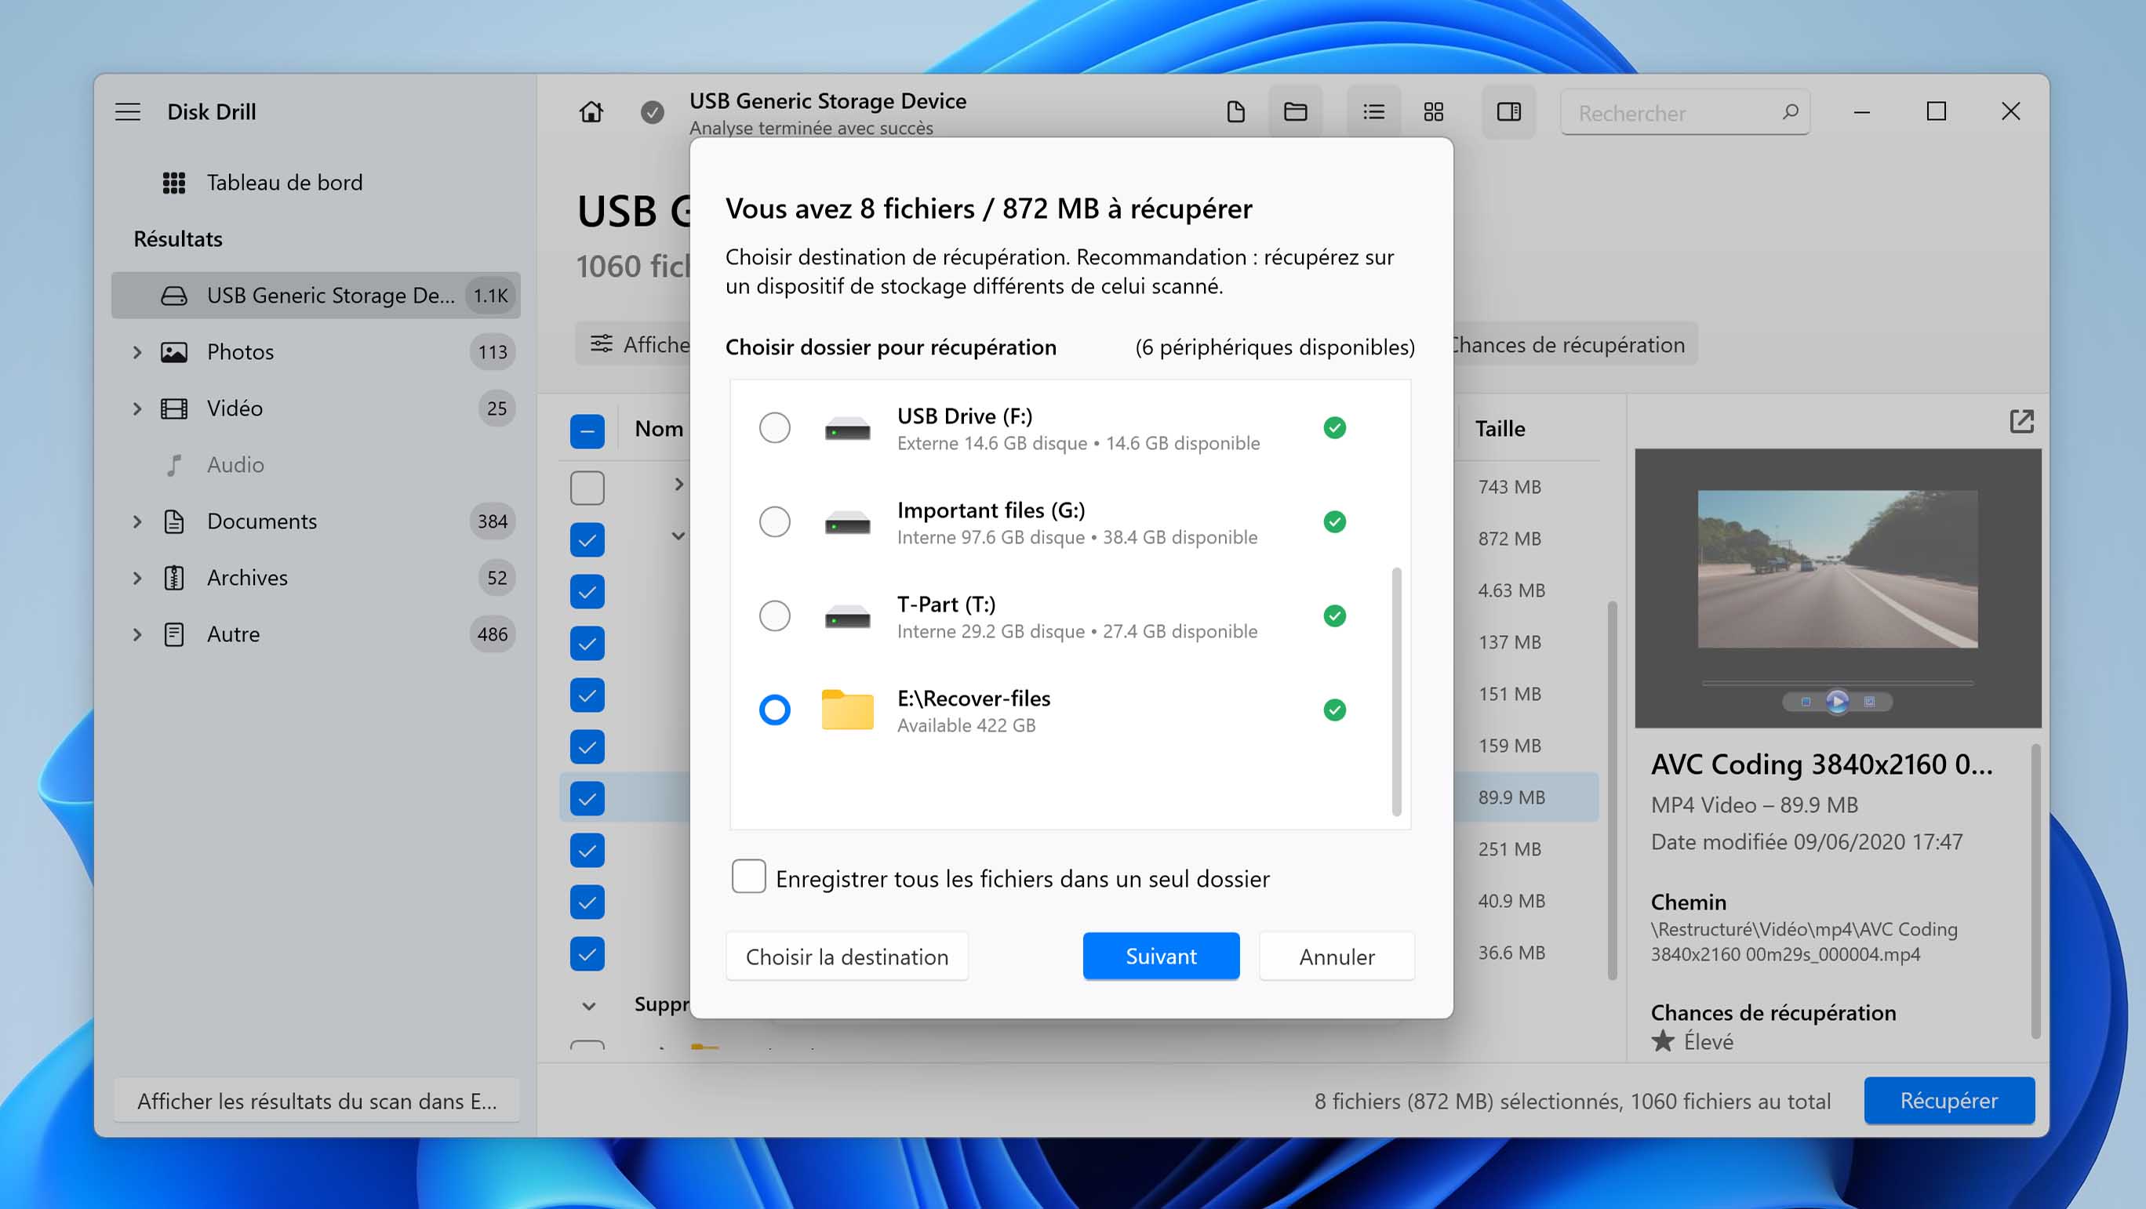Select T-Part (T:) radio button
Image resolution: width=2146 pixels, height=1209 pixels.
775,616
